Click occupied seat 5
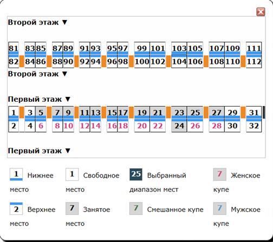Image resolution: width=273 pixels, height=242 pixels. [41, 113]
